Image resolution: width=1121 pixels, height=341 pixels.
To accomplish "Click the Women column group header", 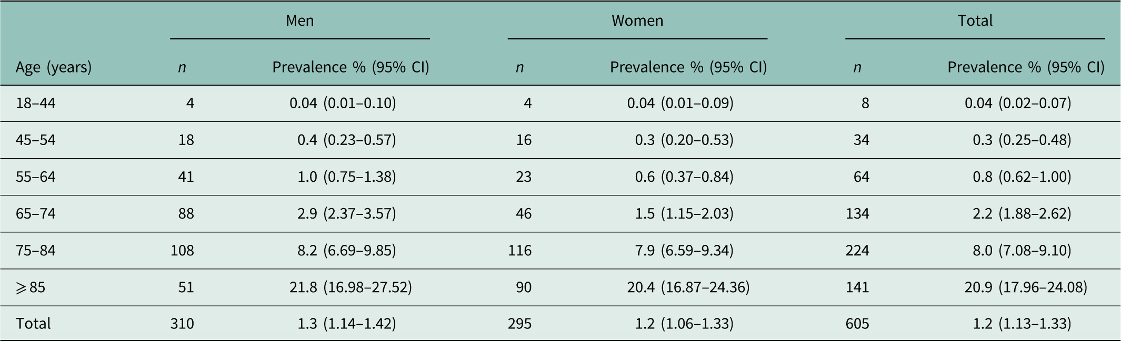I will pyautogui.click(x=637, y=20).
